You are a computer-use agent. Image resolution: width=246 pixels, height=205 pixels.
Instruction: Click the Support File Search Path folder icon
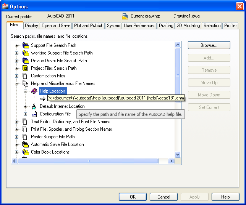(26, 45)
